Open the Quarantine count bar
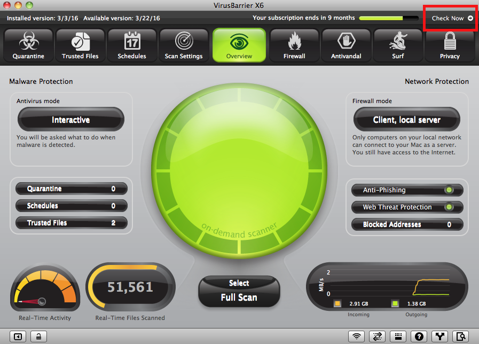The width and height of the screenshot is (479, 344). (72, 189)
